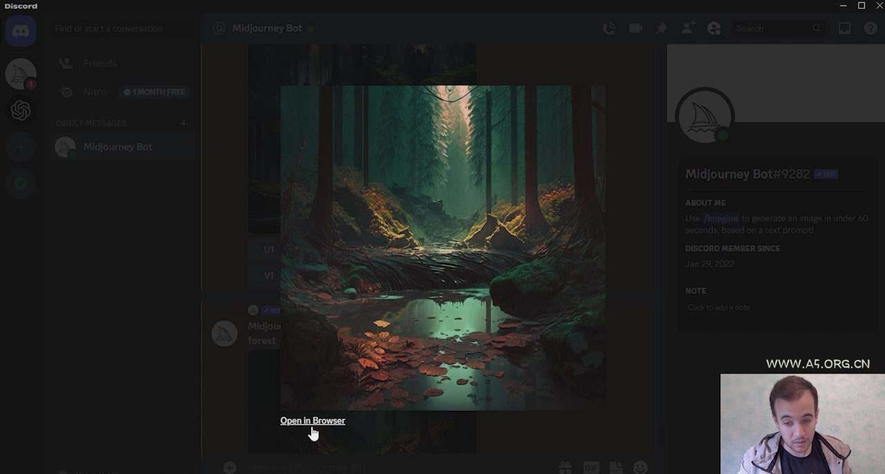Open the ChatGPT logo server icon
The image size is (885, 474).
[21, 111]
